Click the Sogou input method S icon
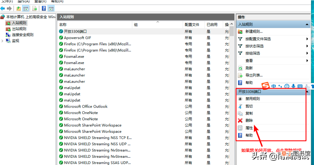The image size is (314, 165). (x=266, y=86)
